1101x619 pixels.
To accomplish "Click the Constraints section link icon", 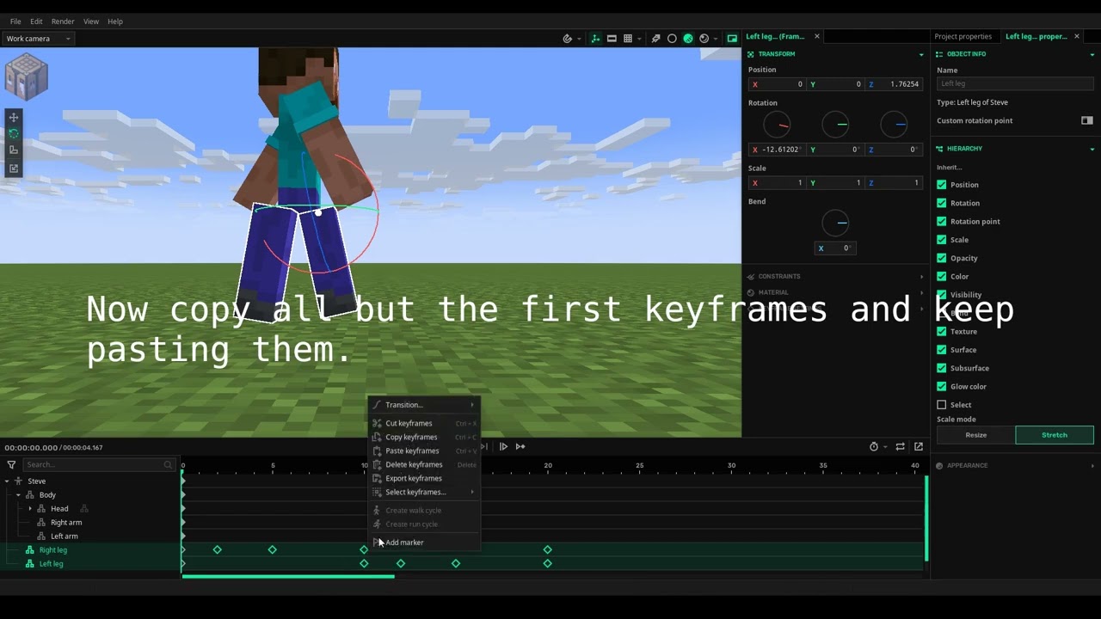I will (x=751, y=277).
